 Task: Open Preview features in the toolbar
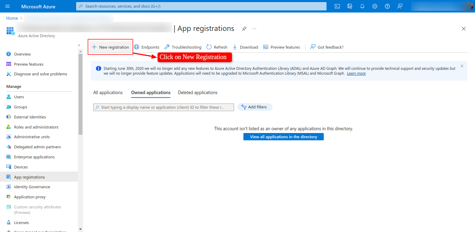pyautogui.click(x=282, y=47)
